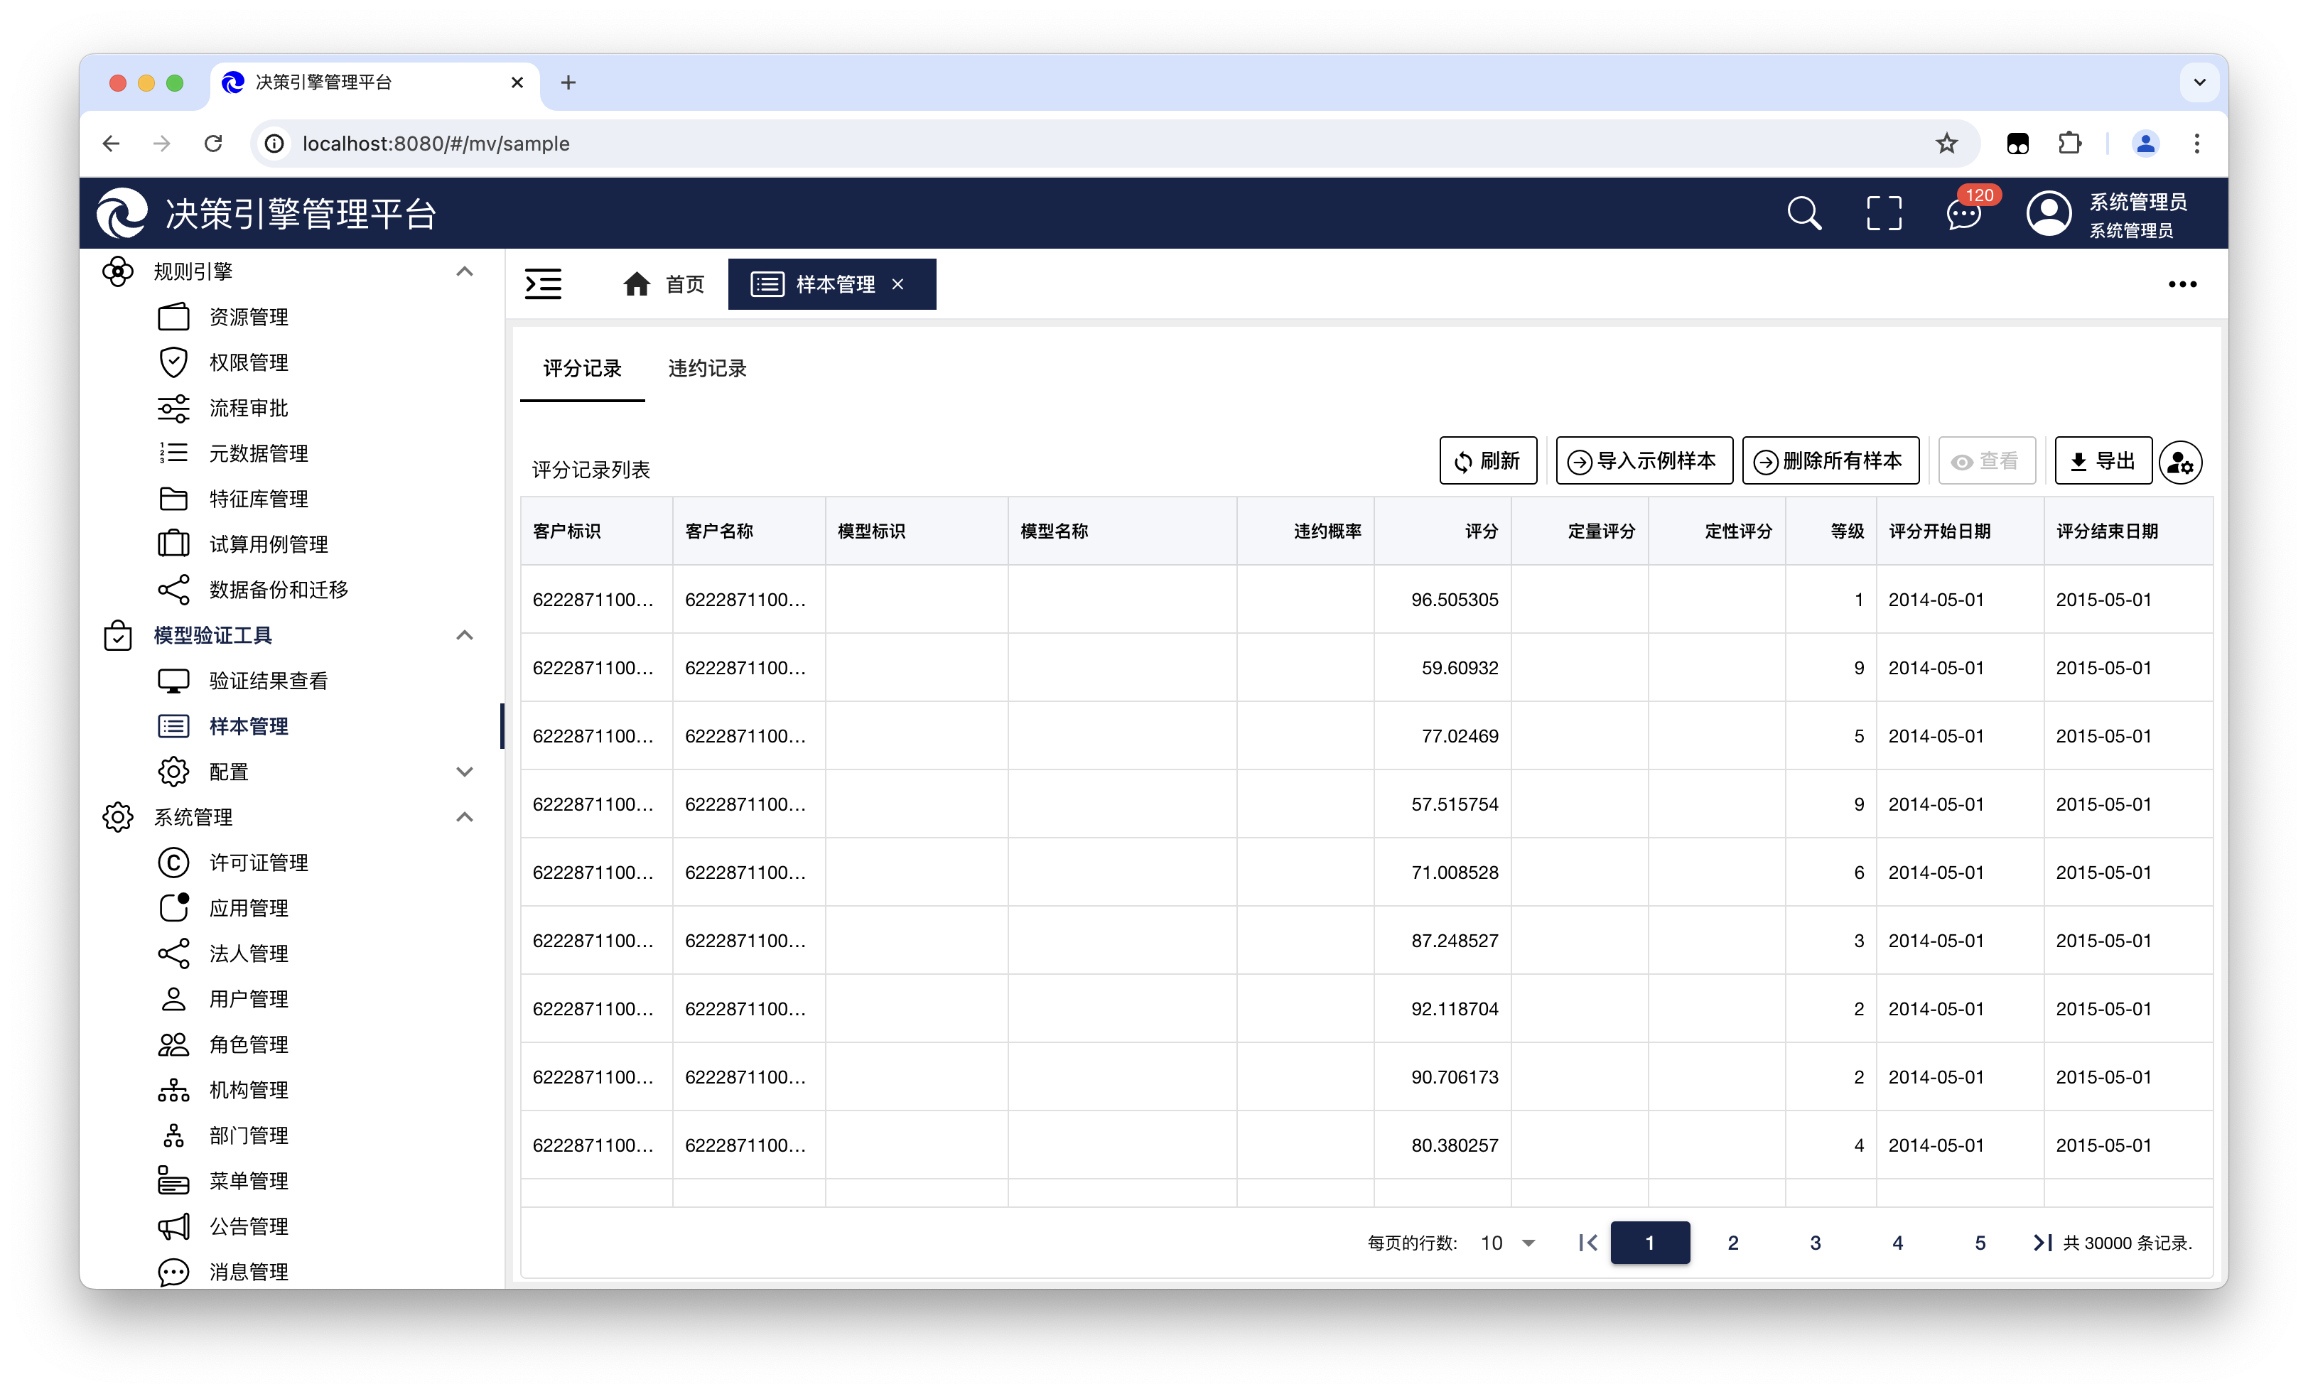Click the 刷新 refresh button
Image resolution: width=2308 pixels, height=1394 pixels.
click(1487, 461)
